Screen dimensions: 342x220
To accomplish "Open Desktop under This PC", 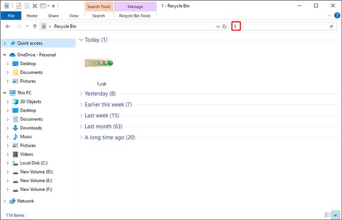I will (28, 110).
